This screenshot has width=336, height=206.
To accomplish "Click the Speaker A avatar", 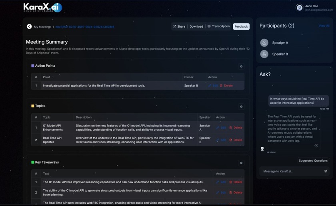I will [x=264, y=43].
